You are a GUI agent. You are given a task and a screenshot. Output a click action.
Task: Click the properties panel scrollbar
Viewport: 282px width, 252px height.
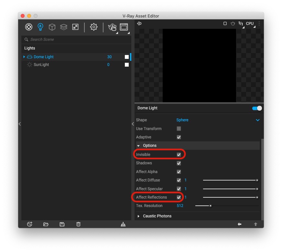(263, 179)
